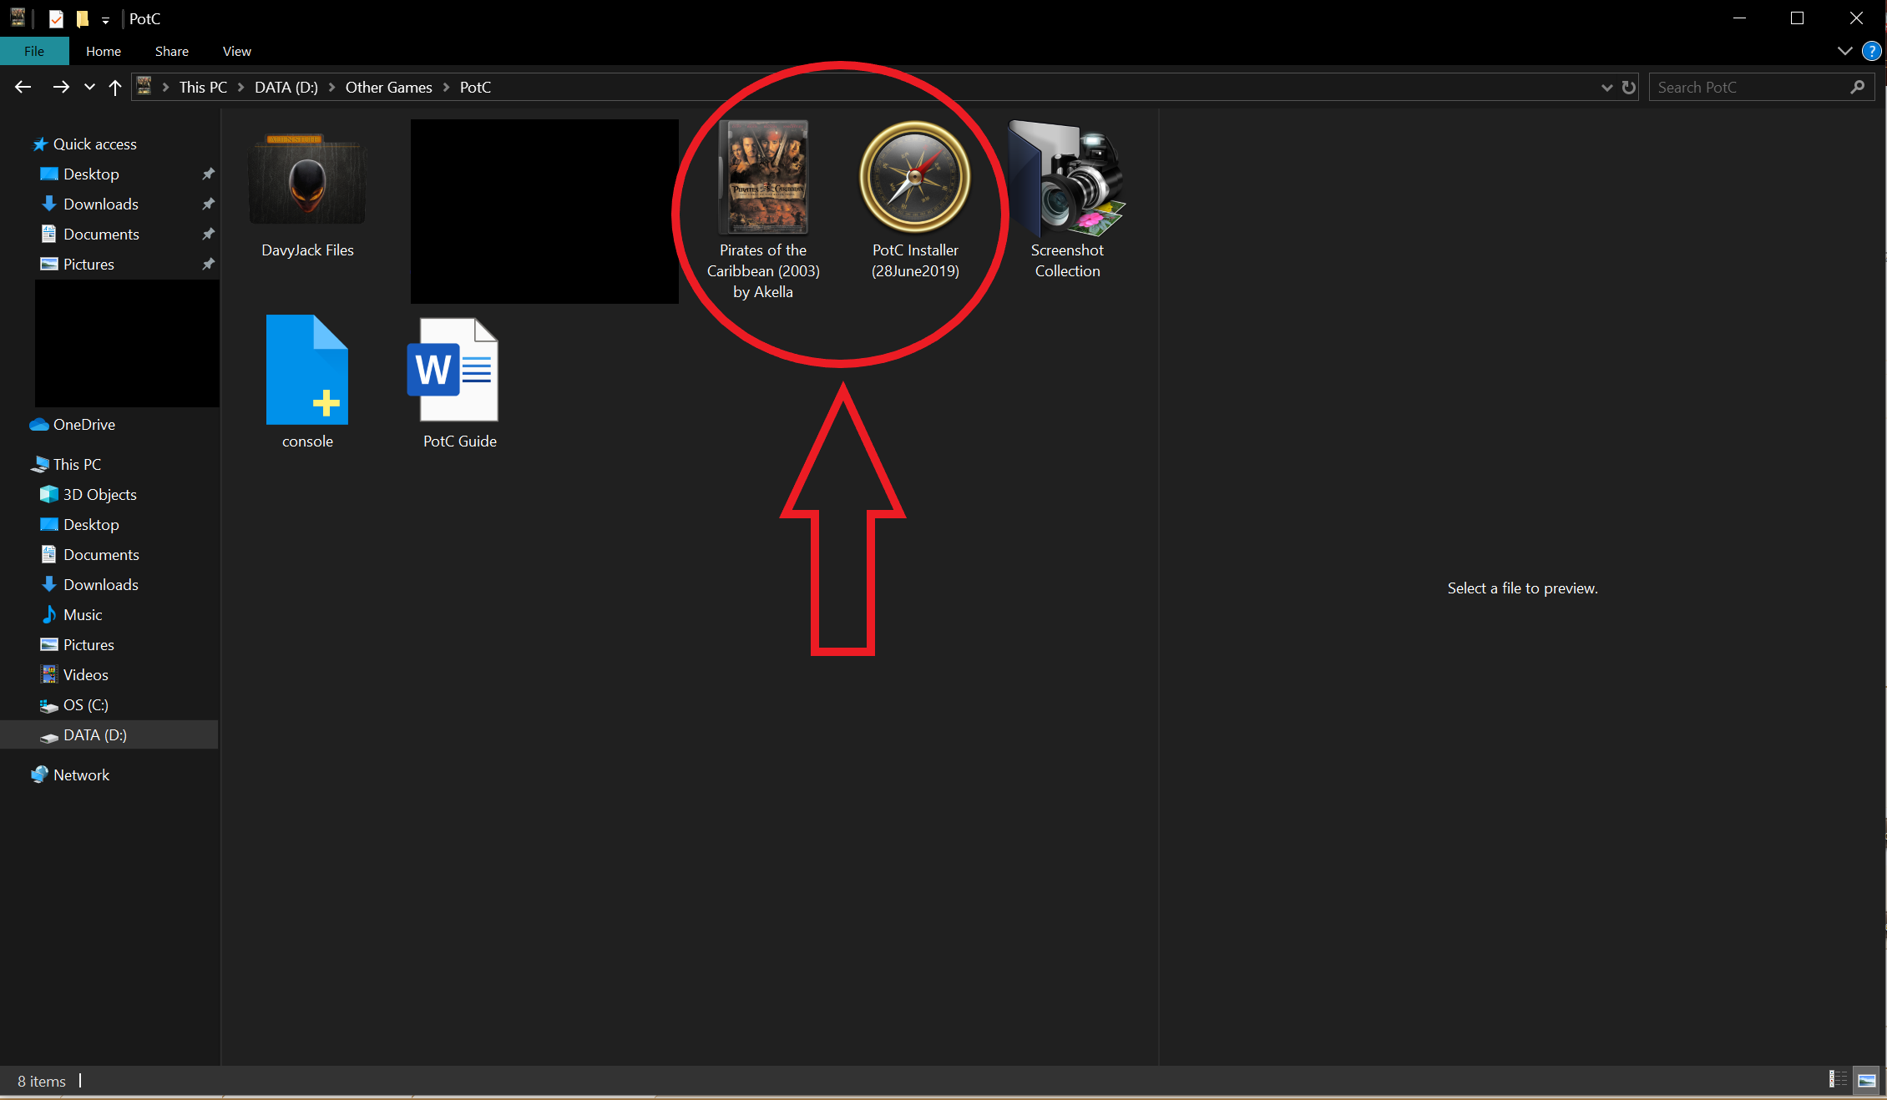Customize Quick Access Toolbar dropdown arrow

pyautogui.click(x=105, y=19)
